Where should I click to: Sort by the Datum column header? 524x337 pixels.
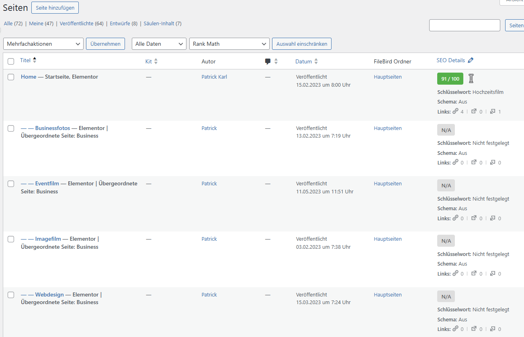point(303,61)
